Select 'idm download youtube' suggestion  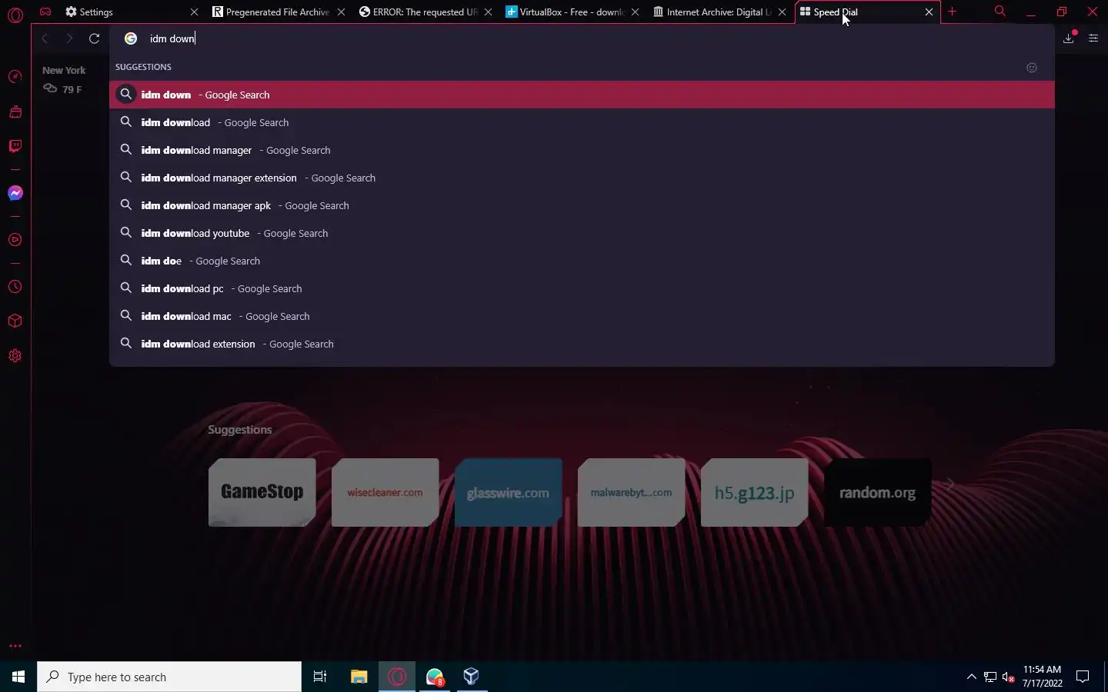582,233
